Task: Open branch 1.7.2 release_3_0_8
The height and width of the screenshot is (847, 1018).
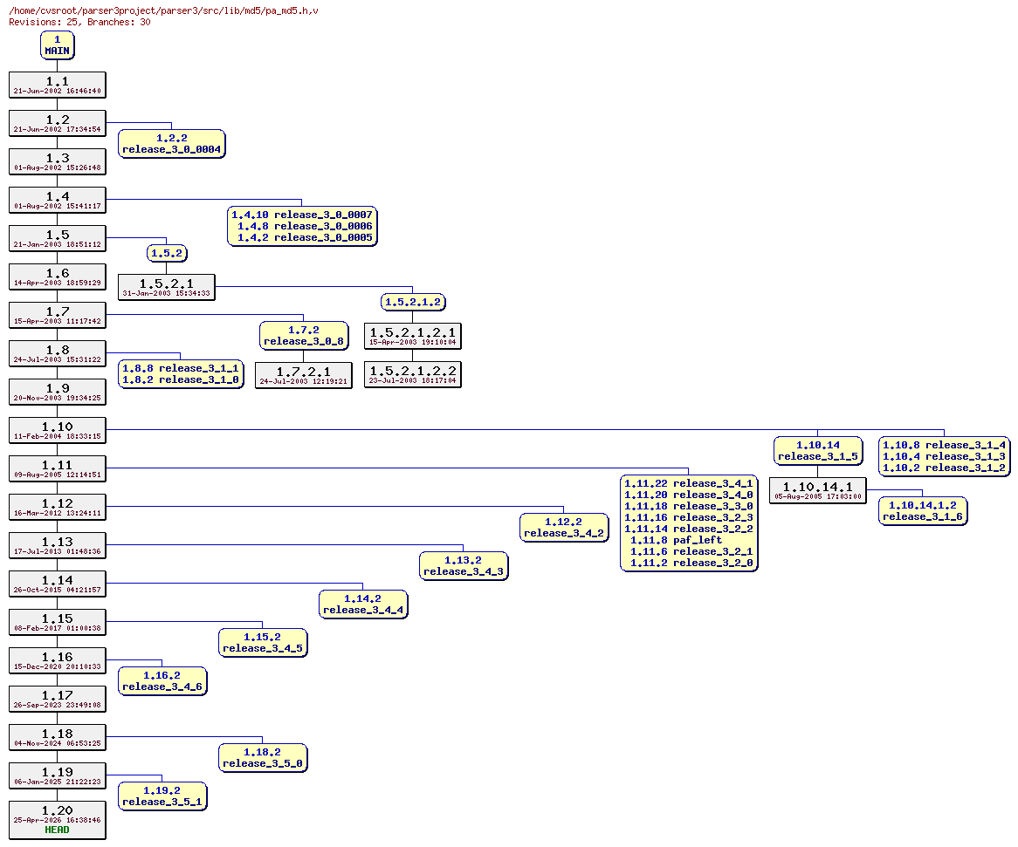Action: (303, 335)
